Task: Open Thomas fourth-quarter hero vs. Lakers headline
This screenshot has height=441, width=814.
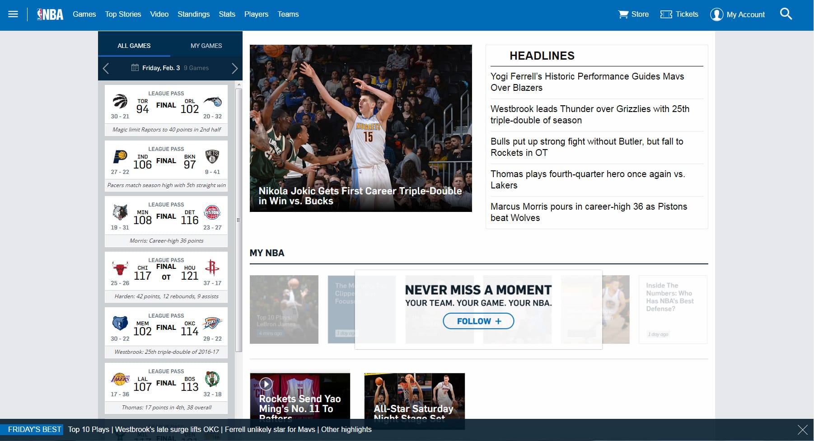Action: pyautogui.click(x=588, y=180)
